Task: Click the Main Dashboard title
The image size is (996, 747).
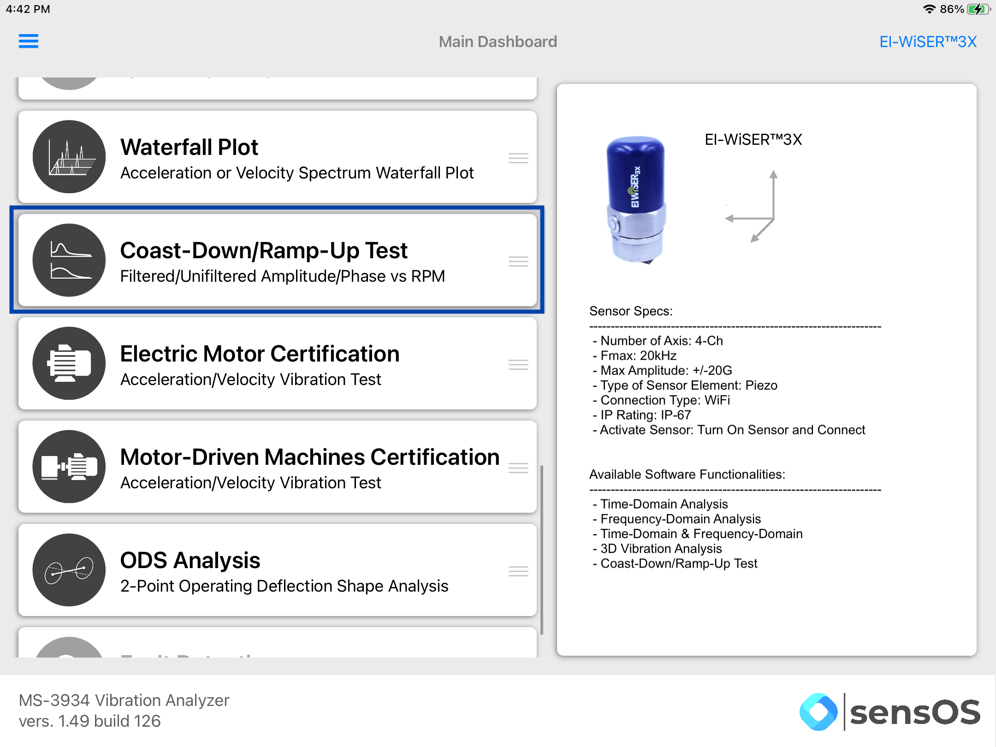Action: click(498, 42)
